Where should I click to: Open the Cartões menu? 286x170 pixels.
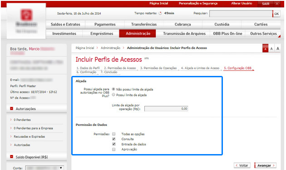(x=261, y=25)
